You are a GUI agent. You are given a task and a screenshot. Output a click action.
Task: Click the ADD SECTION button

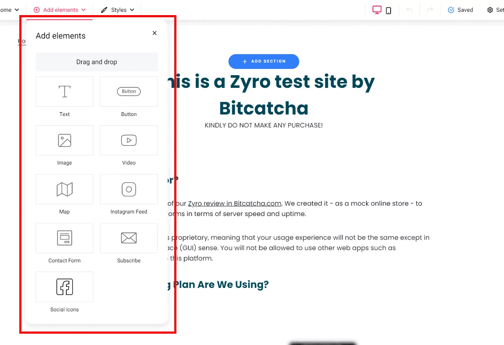[264, 61]
